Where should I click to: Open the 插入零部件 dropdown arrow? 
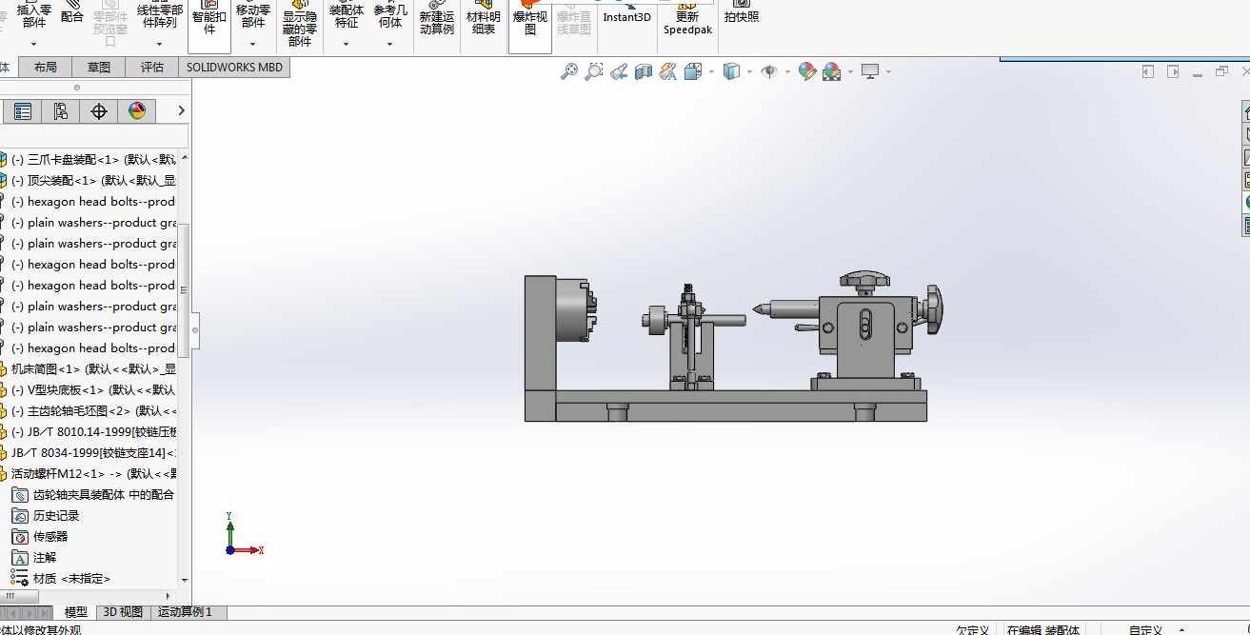click(x=34, y=44)
